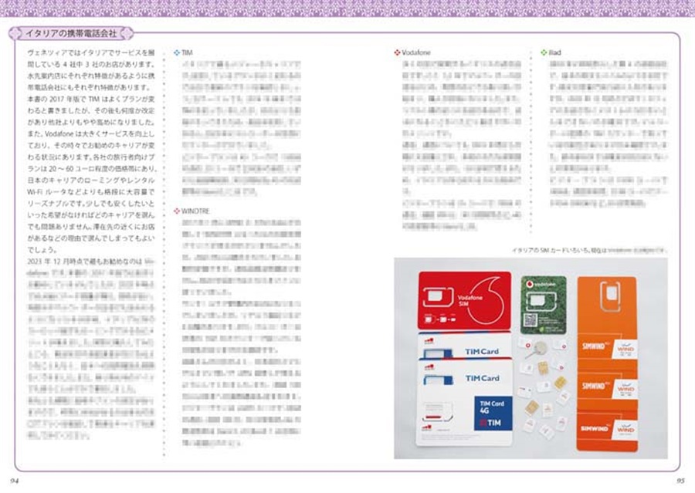The height and width of the screenshot is (493, 695).
Task: Click the line '日本のキャリアのローミングやレンタル'
Action: (91, 181)
